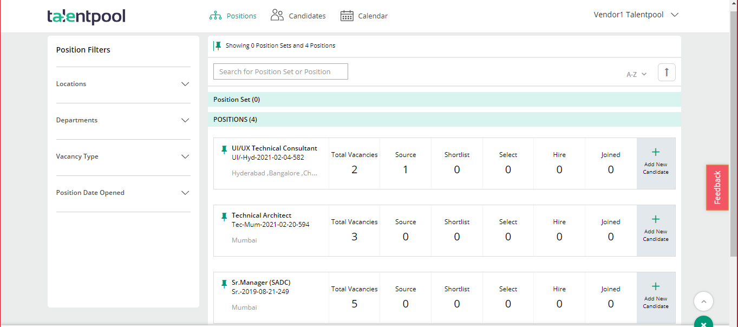The height and width of the screenshot is (327, 738).
Task: Open the Feedback panel
Action: (717, 187)
